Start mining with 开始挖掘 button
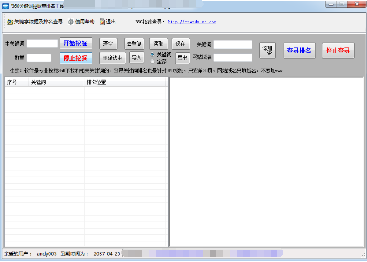 [76, 43]
